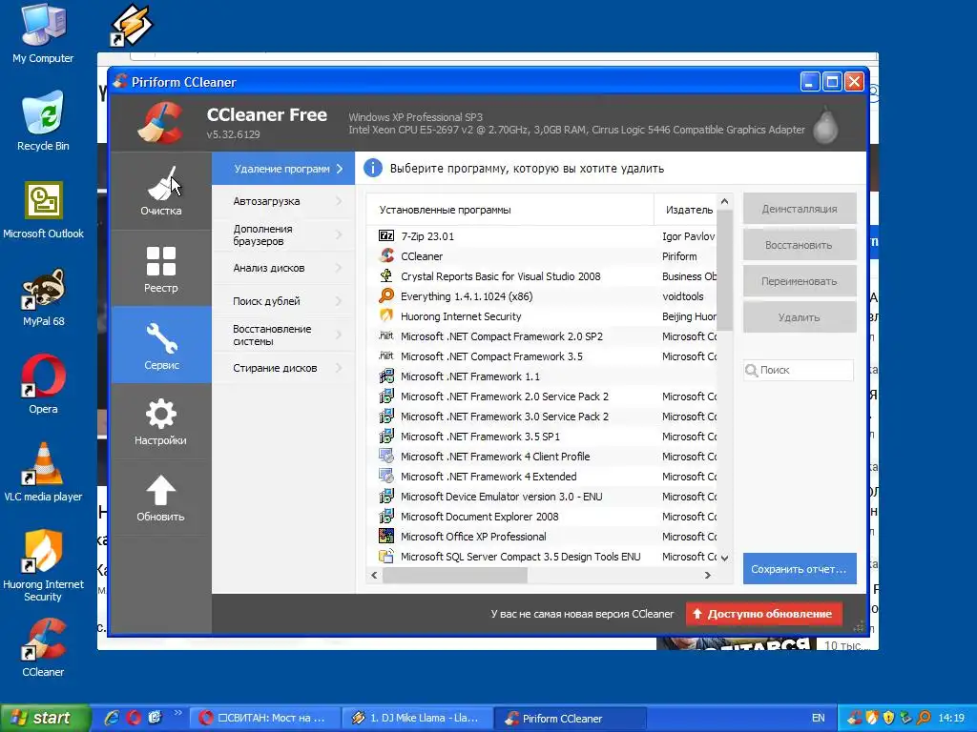Select Microsoft .NET Framework 1.1 row
Image resolution: width=977 pixels, height=732 pixels.
click(542, 376)
